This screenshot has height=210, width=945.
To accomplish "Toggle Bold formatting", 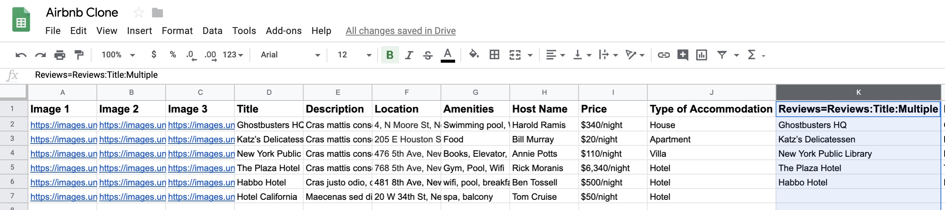I will pyautogui.click(x=390, y=55).
